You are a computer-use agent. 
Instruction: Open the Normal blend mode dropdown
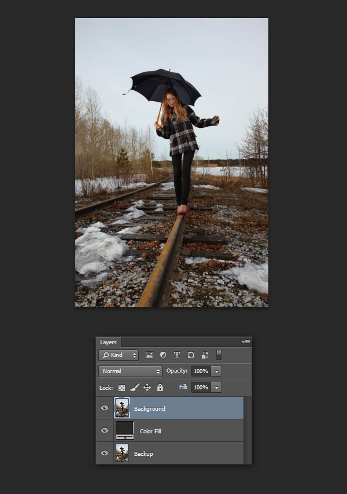point(130,371)
